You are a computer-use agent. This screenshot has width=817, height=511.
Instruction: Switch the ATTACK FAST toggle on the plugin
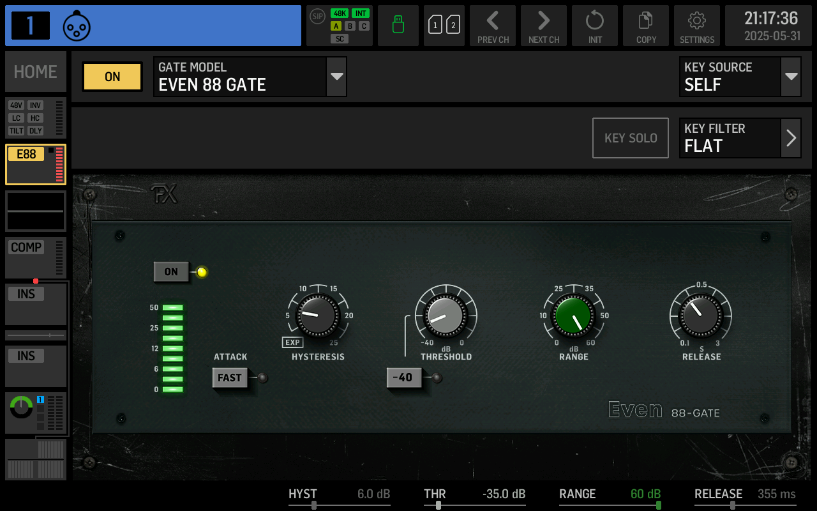tap(231, 378)
